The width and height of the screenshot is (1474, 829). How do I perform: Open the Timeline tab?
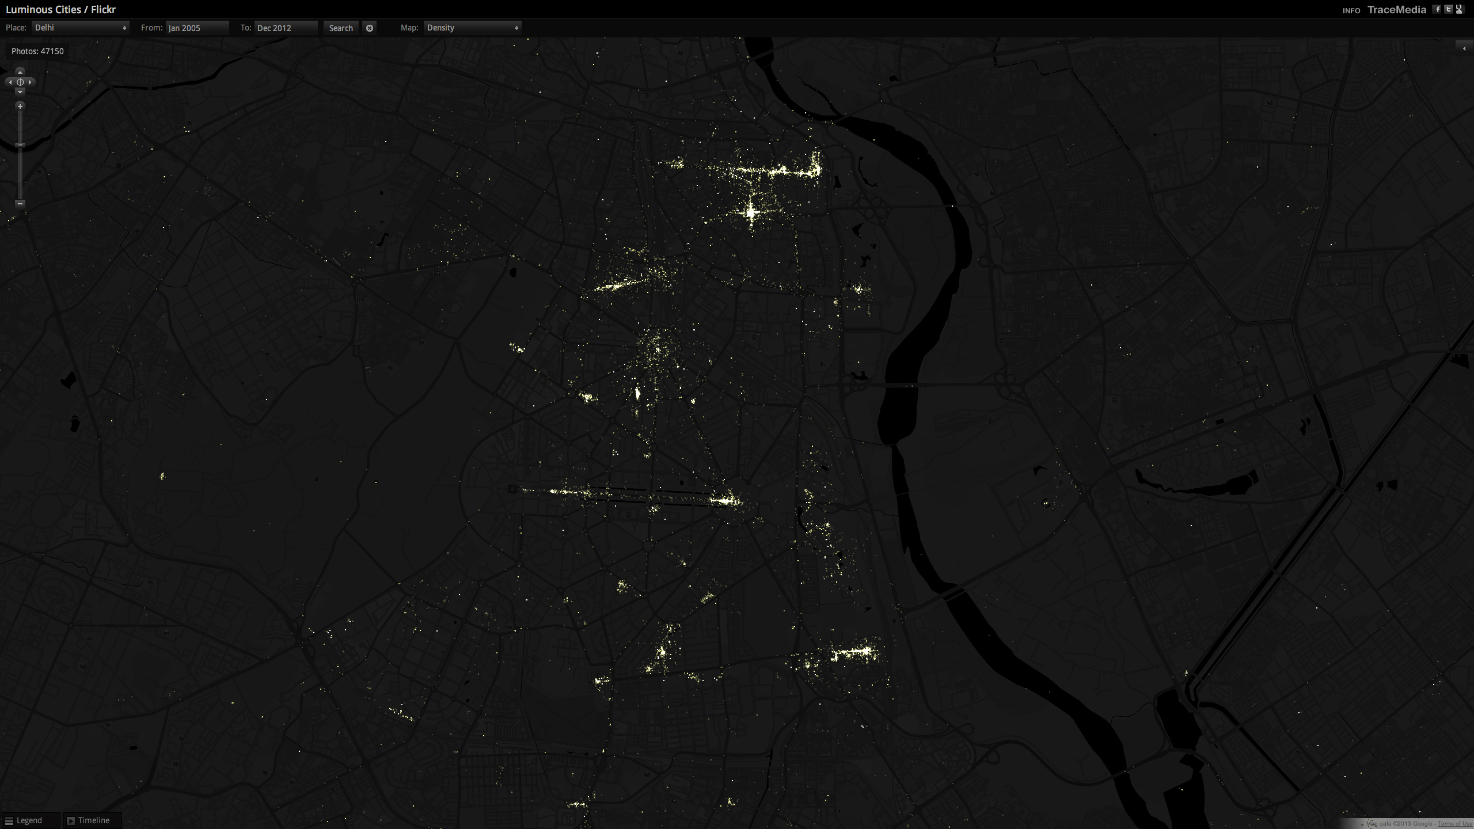coord(92,820)
